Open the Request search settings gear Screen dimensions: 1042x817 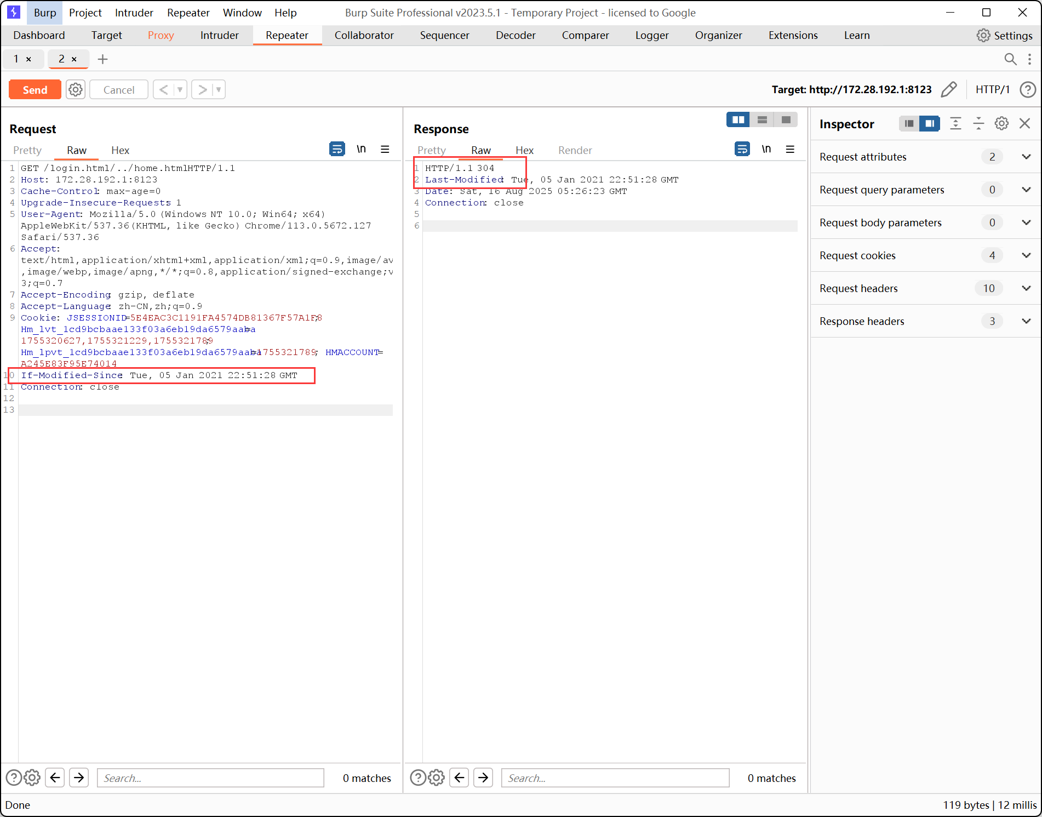pos(32,778)
